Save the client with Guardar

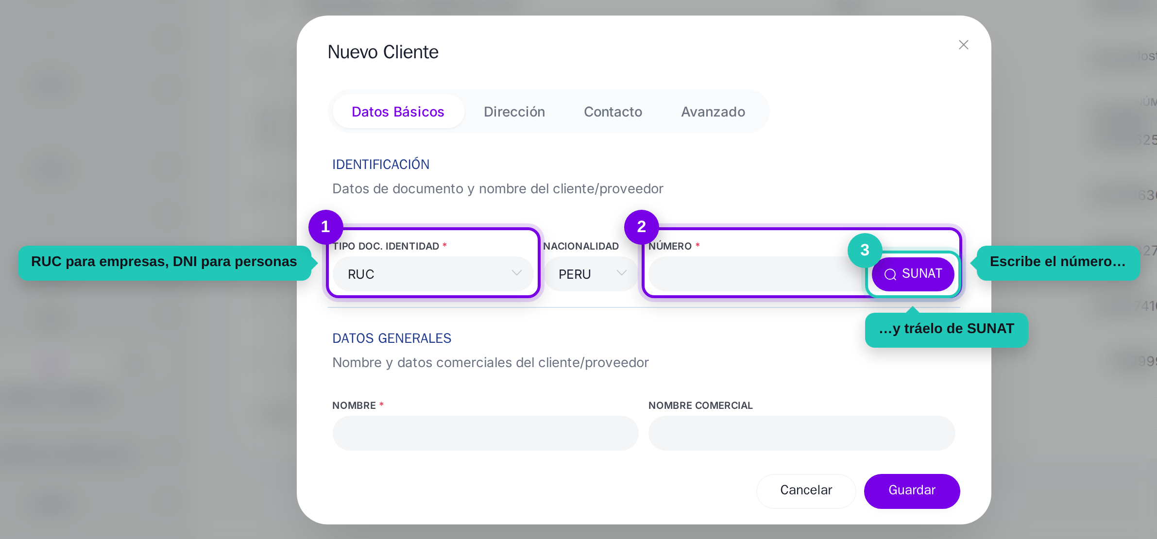pyautogui.click(x=912, y=491)
